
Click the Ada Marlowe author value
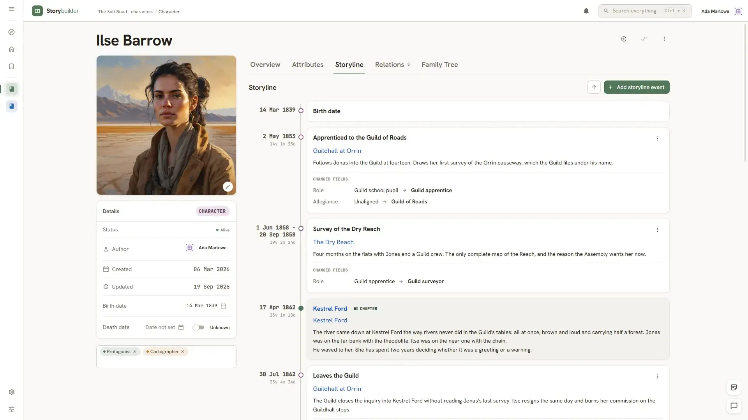coord(206,248)
